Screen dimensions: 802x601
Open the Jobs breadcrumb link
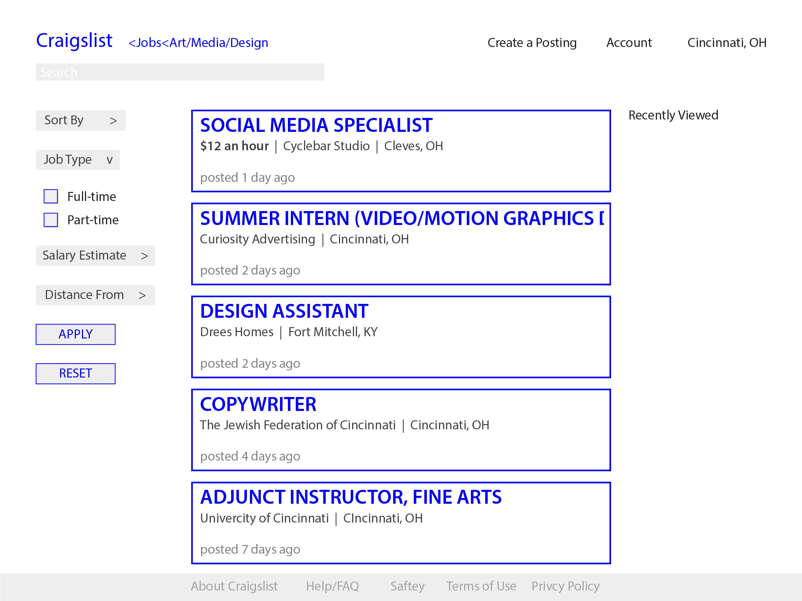pos(148,43)
